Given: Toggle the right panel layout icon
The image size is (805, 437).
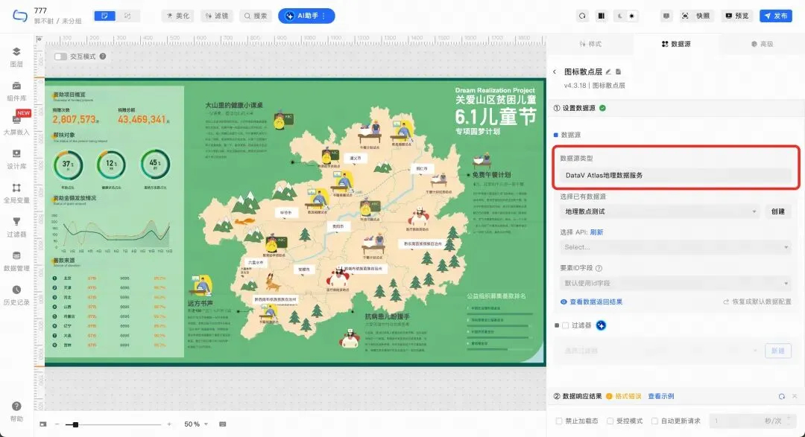Looking at the screenshot, I should coord(602,16).
